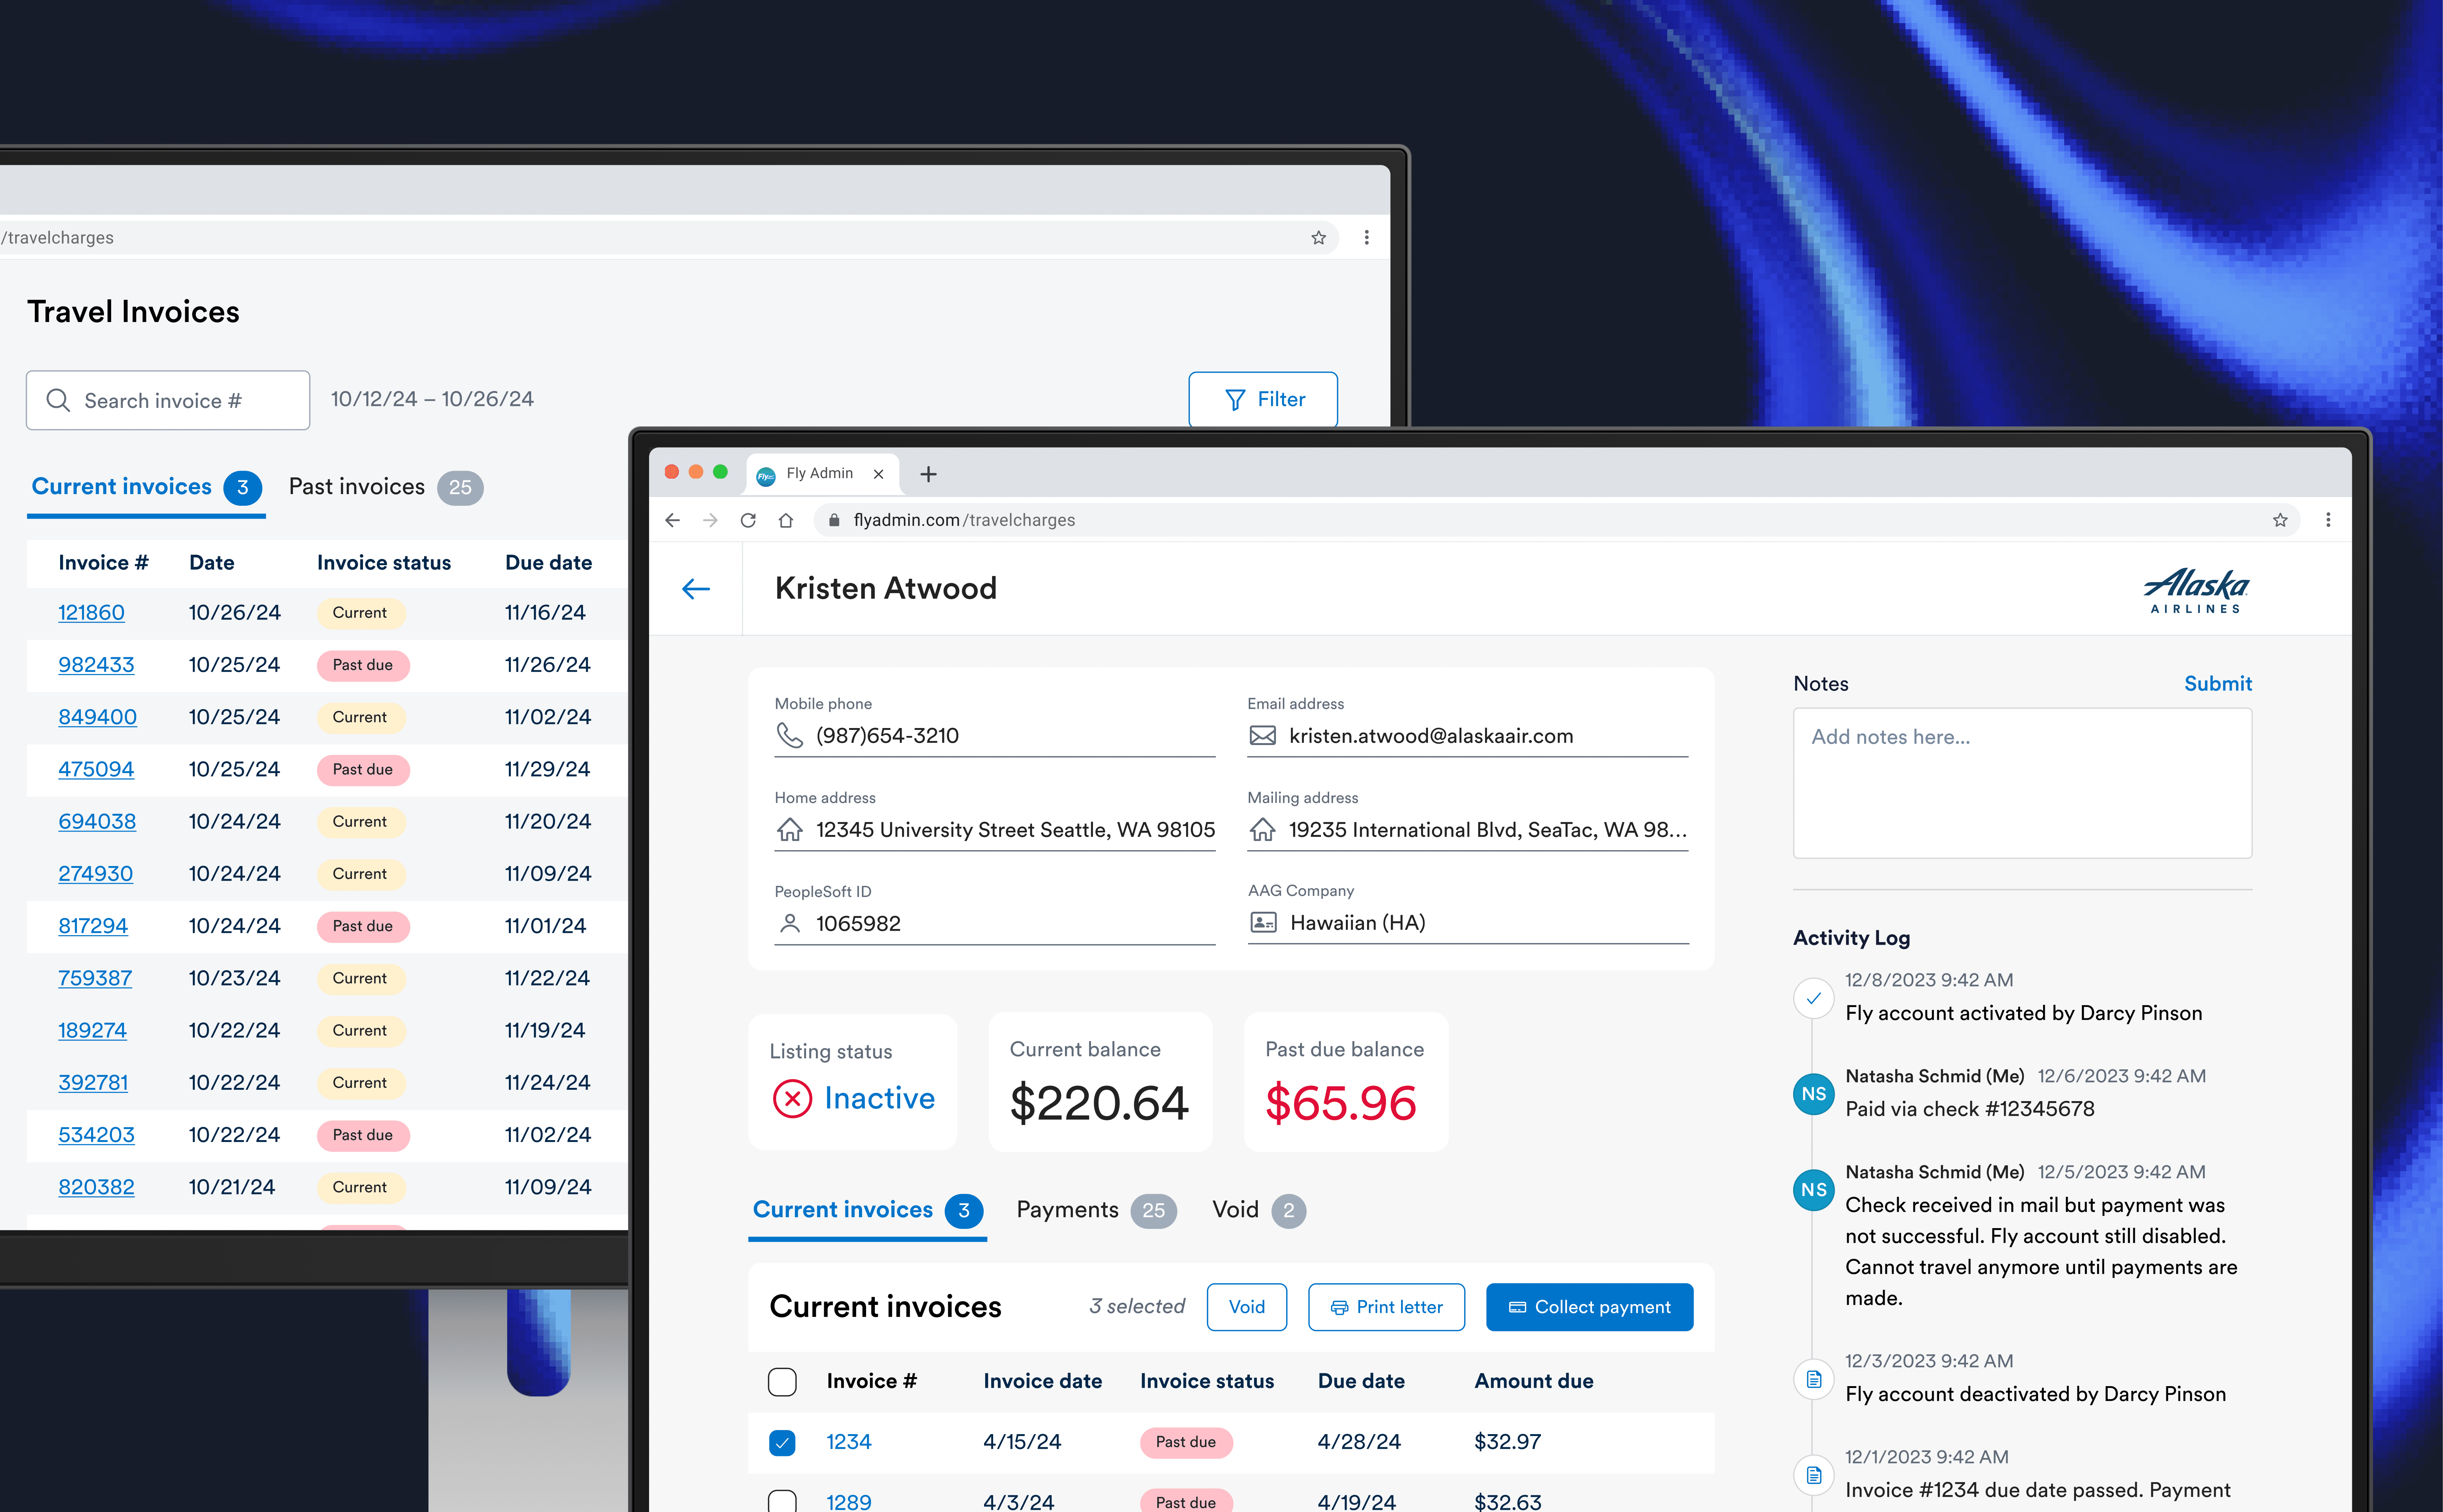Click the Alaska Airlines logo
2443x1512 pixels.
(2196, 590)
